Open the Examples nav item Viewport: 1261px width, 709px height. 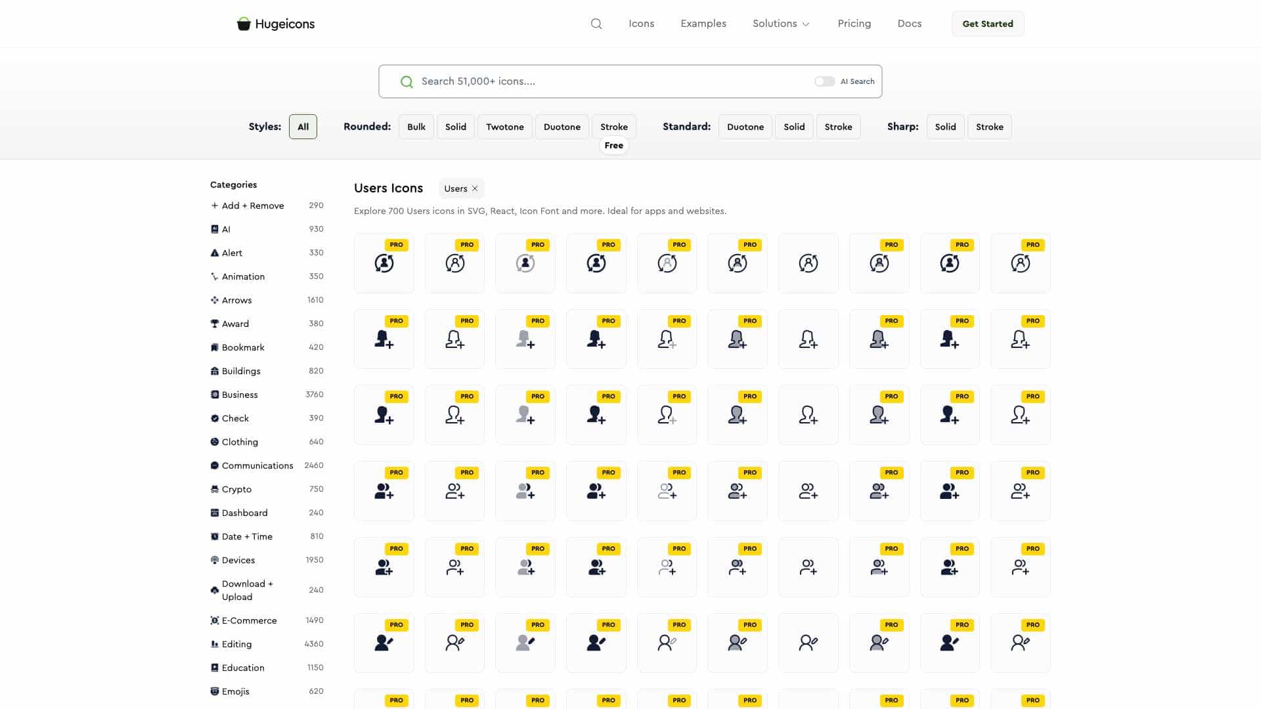703,24
